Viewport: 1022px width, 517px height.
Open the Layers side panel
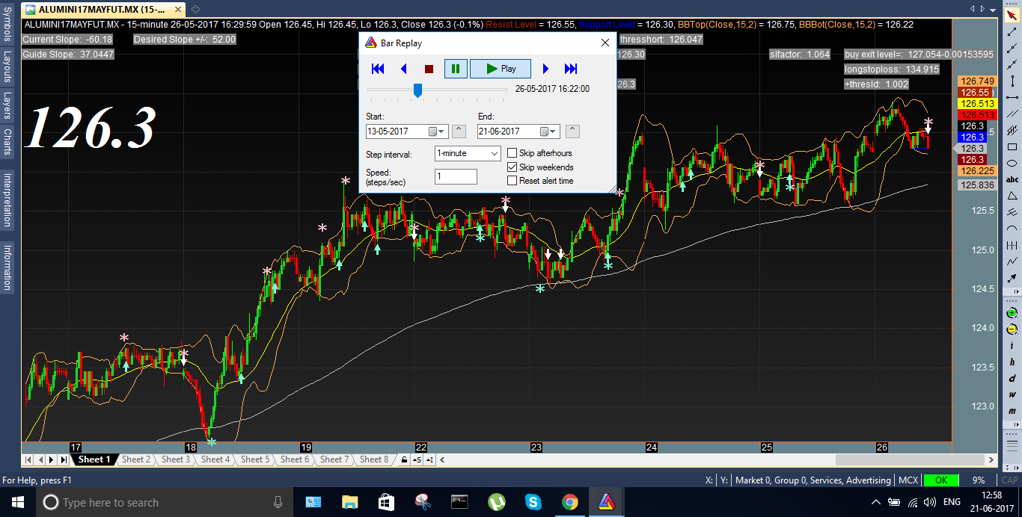pos(7,106)
